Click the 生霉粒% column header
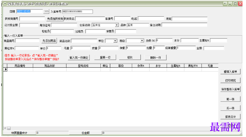This screenshot has width=246, height=137. pyautogui.click(x=175, y=66)
